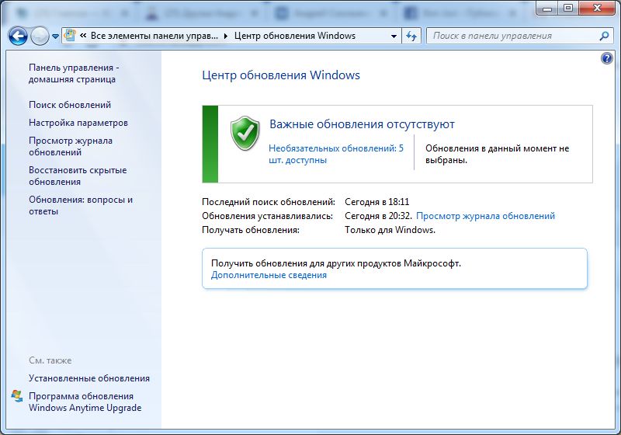Open "Панель управления - домашняя страница"
This screenshot has height=435, width=621.
pos(74,73)
